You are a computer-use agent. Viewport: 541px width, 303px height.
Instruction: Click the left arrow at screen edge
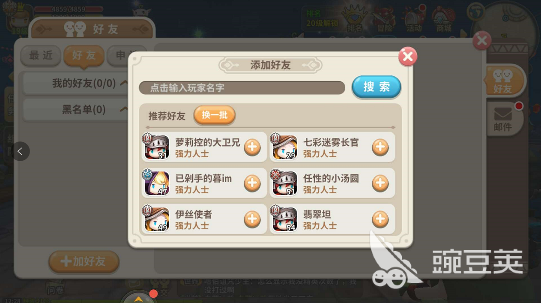(x=20, y=151)
